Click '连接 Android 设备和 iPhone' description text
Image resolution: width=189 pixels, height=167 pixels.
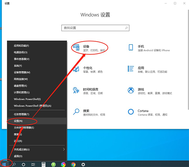pyautogui.click(x=154, y=50)
